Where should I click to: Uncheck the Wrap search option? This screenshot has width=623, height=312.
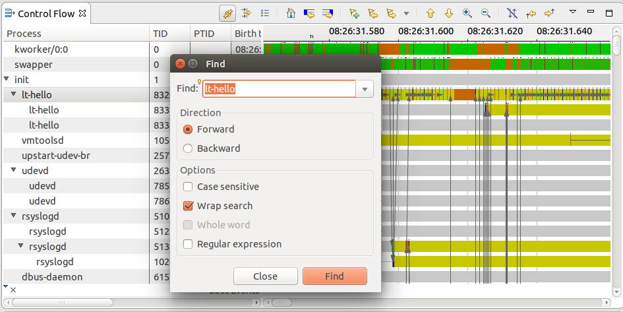click(189, 206)
